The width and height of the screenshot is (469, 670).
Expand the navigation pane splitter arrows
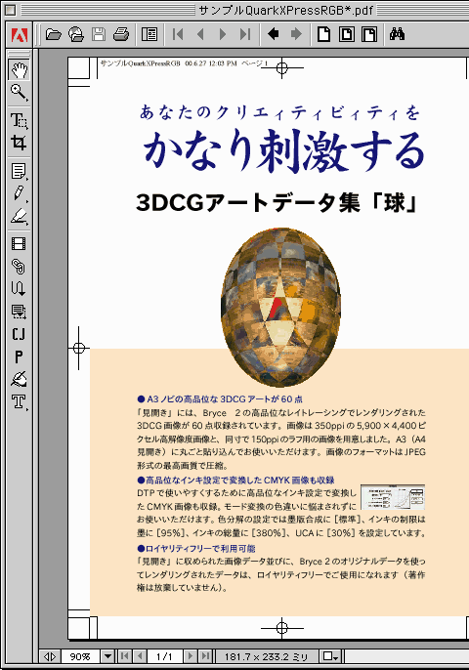(50, 656)
